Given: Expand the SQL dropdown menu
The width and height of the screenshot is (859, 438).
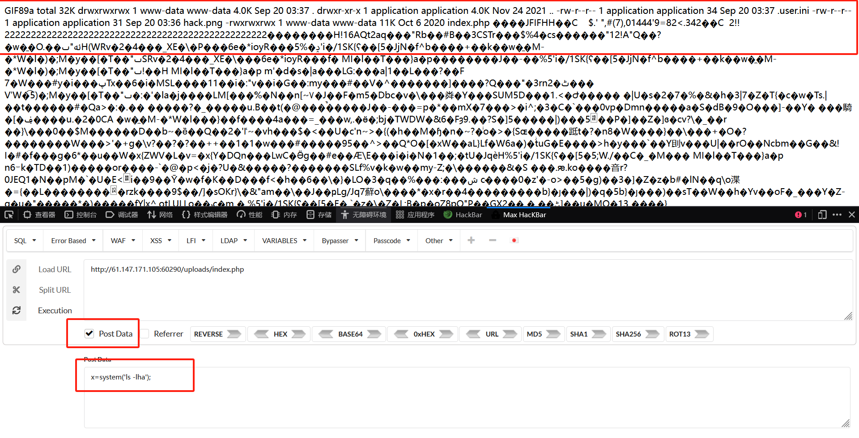Looking at the screenshot, I should 25,241.
